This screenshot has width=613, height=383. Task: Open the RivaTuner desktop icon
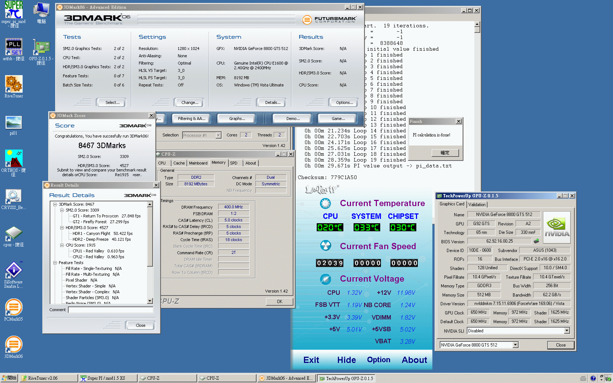14,86
